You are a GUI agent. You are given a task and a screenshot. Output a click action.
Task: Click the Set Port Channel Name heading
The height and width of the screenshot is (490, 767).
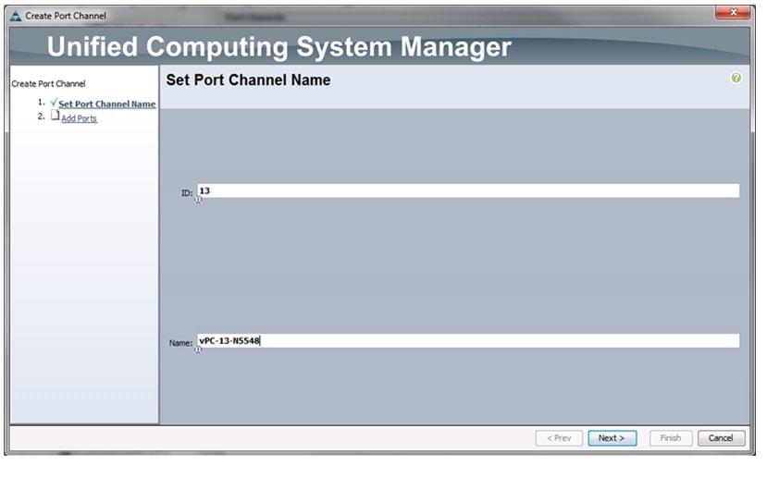coord(248,80)
